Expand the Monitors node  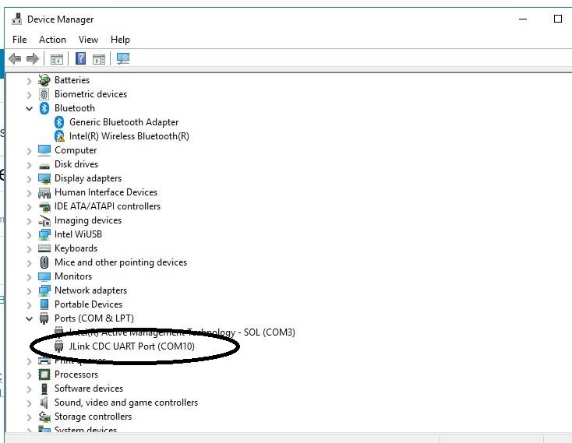29,277
